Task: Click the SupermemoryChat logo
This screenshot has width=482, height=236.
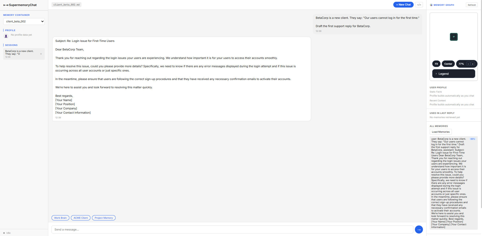Action: tap(20, 5)
